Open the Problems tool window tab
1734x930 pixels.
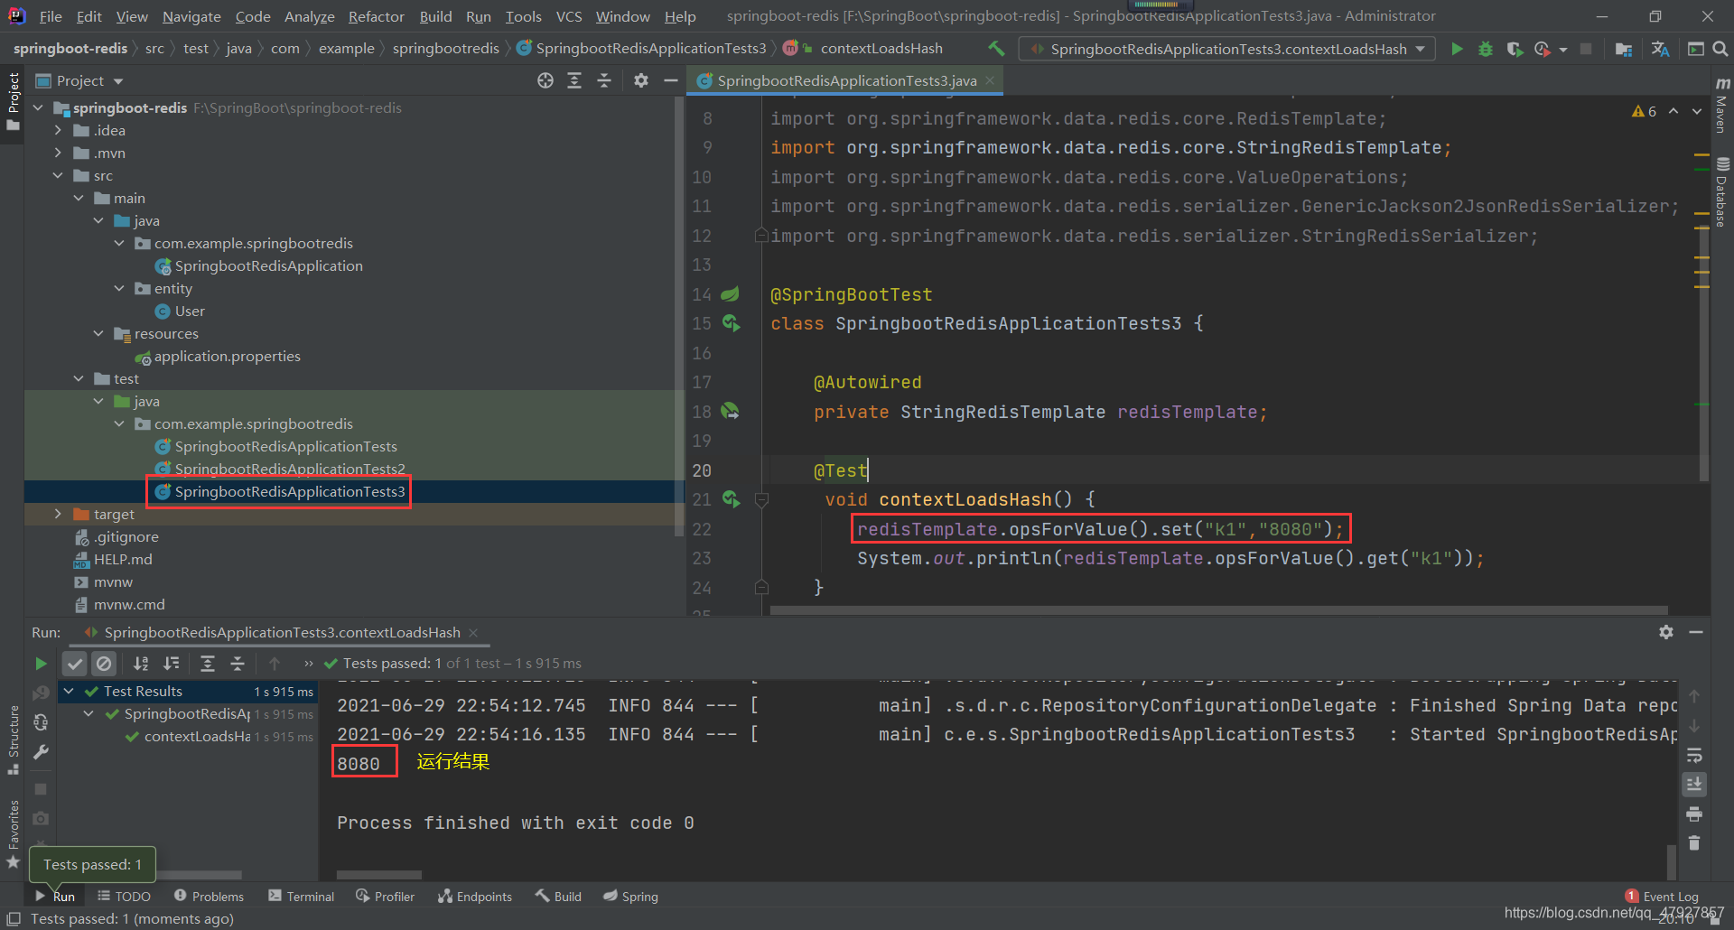(209, 896)
